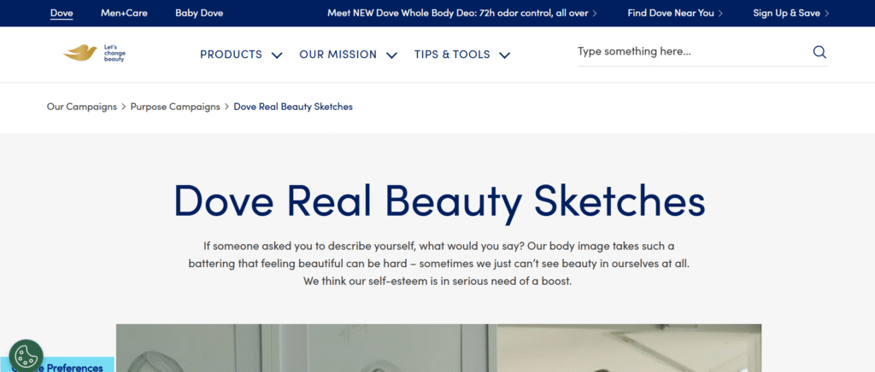Click the paragraph starting 'If someone asked you'
This screenshot has height=372, width=875.
tap(438, 264)
